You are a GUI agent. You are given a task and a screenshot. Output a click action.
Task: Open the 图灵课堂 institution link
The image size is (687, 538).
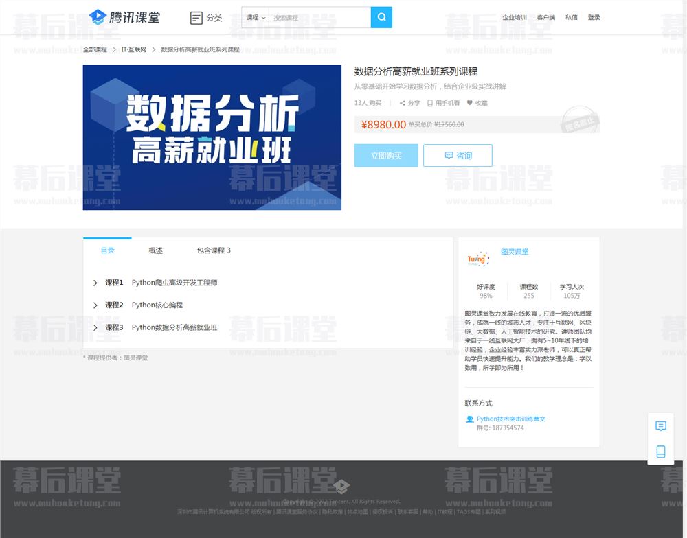pos(515,252)
